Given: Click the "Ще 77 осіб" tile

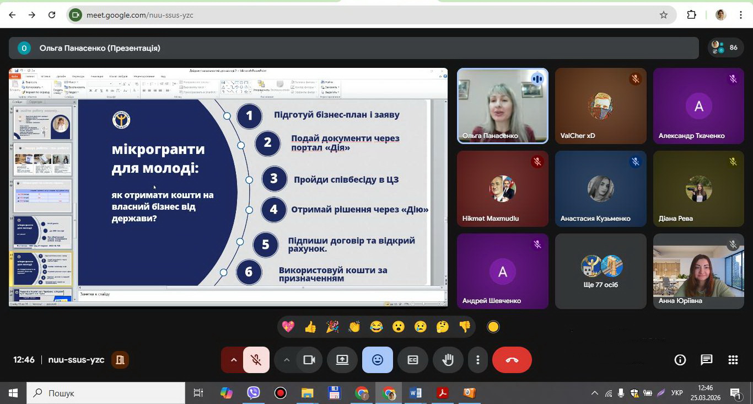Looking at the screenshot, I should point(600,271).
